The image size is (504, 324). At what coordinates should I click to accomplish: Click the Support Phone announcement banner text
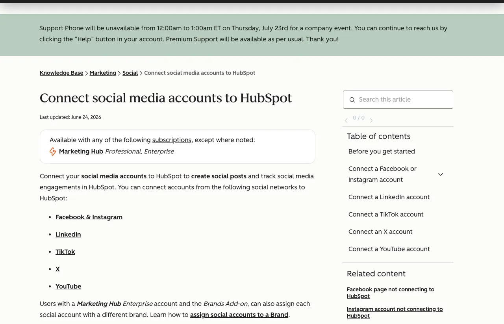point(243,33)
